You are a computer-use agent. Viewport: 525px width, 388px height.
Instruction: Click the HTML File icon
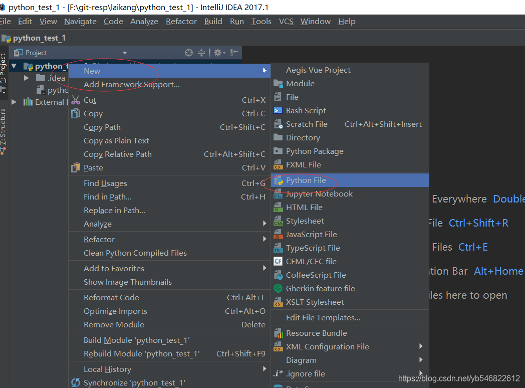click(278, 208)
